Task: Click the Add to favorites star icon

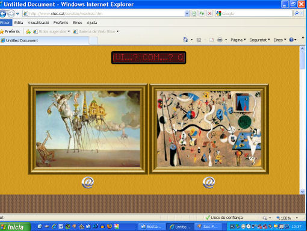Action: (x=28, y=31)
